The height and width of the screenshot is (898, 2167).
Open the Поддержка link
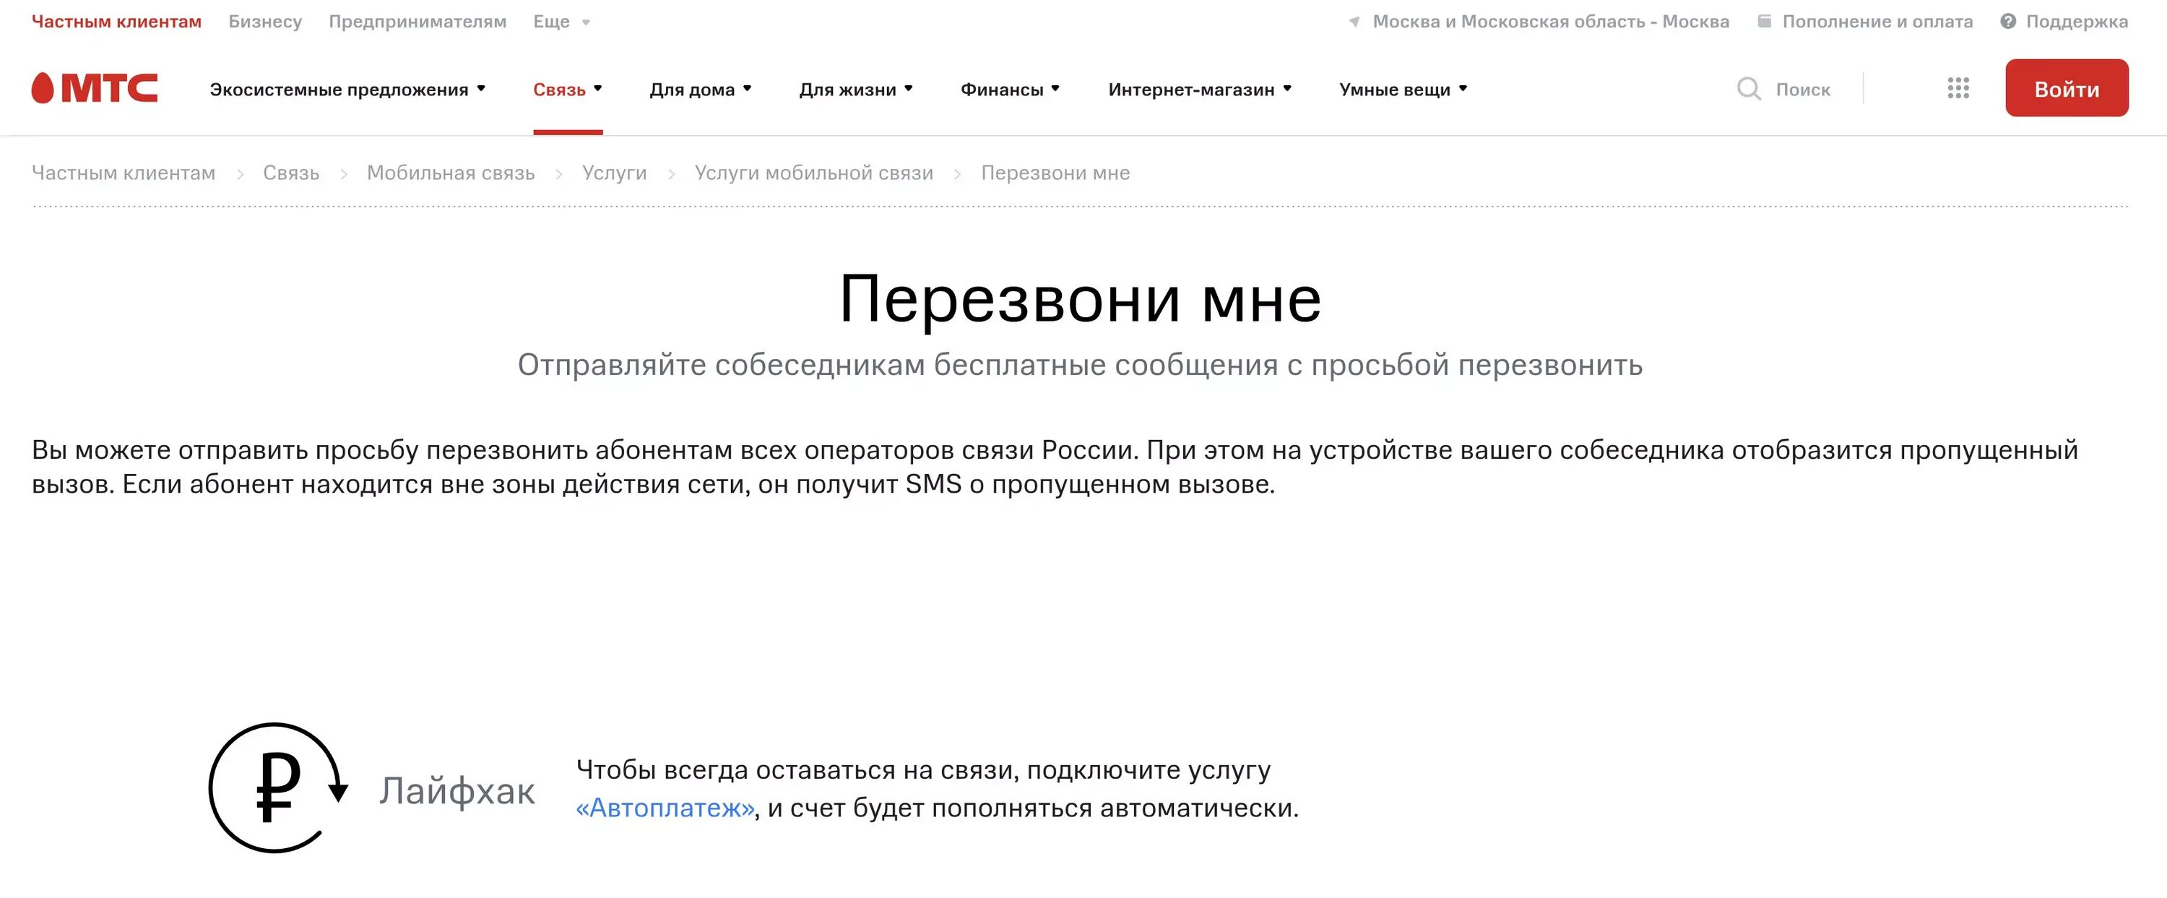point(2077,22)
